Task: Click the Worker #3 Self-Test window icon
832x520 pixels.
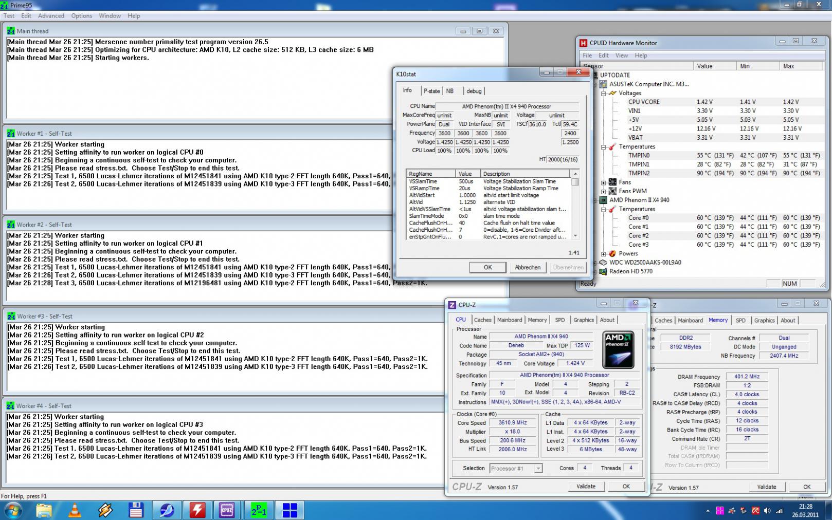Action: click(x=11, y=316)
